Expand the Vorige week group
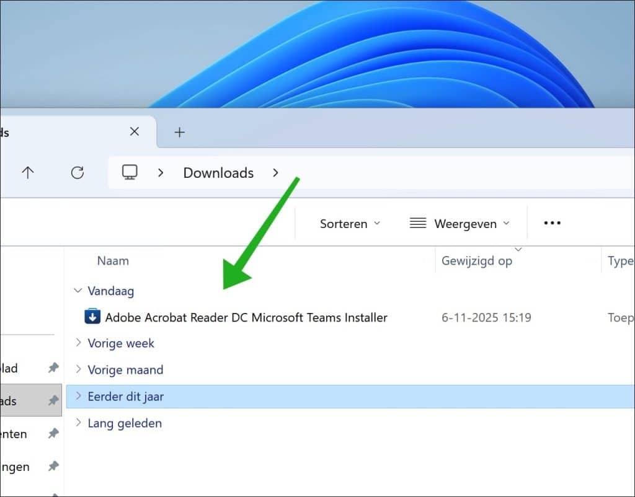The image size is (635, 497). click(x=78, y=343)
